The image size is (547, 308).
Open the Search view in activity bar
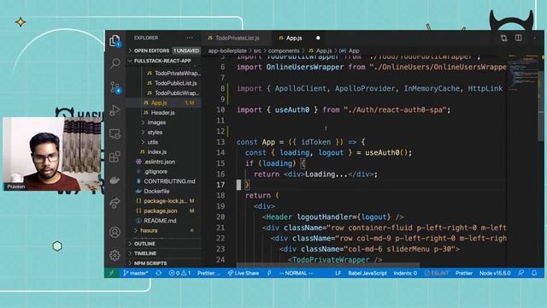[115, 63]
